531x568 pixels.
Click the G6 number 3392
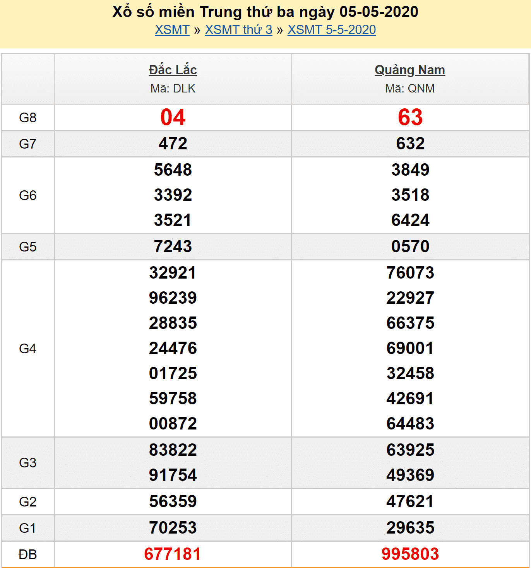click(173, 195)
